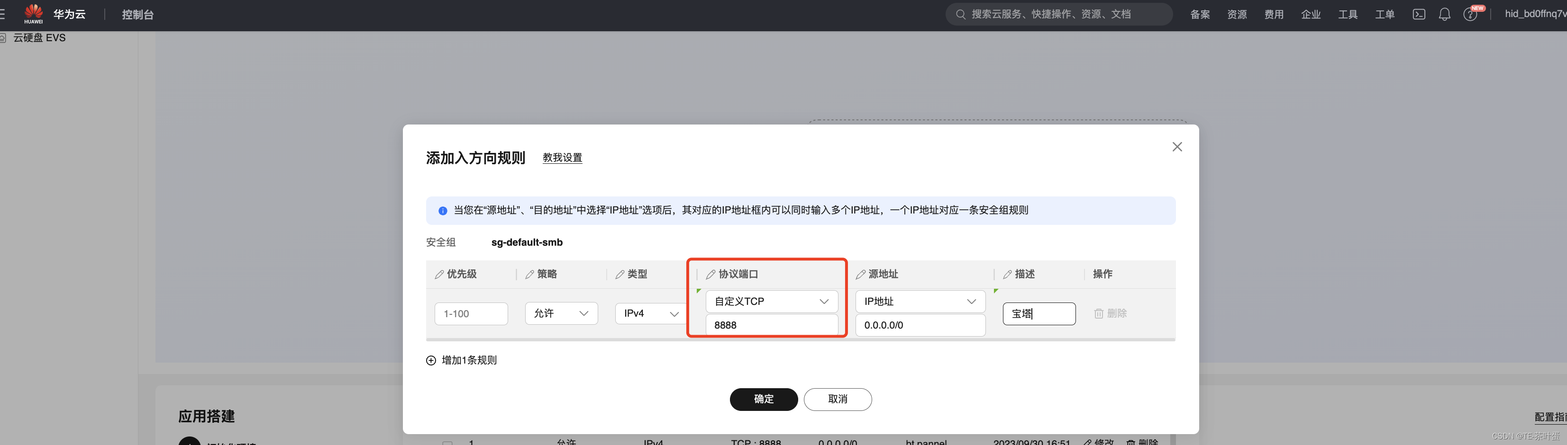The height and width of the screenshot is (445, 1567).
Task: Open the 备案 menu
Action: (x=1200, y=15)
